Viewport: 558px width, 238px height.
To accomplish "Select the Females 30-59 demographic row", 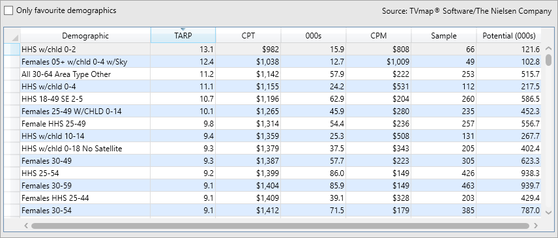I will (272, 186).
